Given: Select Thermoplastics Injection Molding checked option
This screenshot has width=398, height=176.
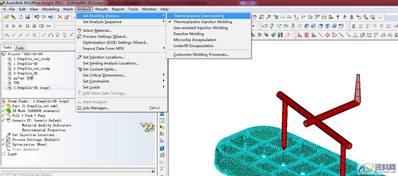Looking at the screenshot, I should (202, 22).
